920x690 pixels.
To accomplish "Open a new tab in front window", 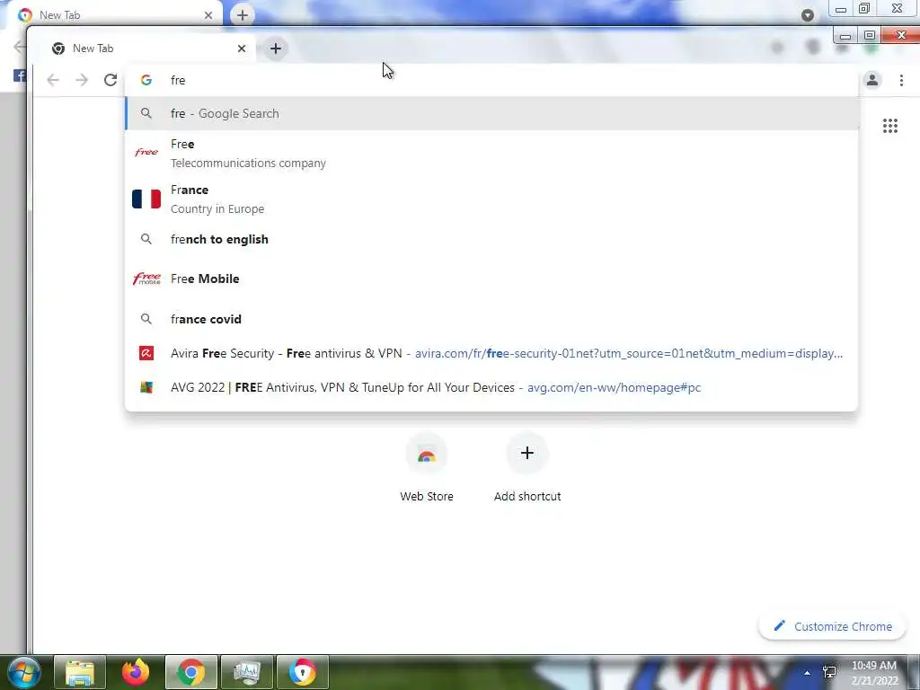I will 276,49.
